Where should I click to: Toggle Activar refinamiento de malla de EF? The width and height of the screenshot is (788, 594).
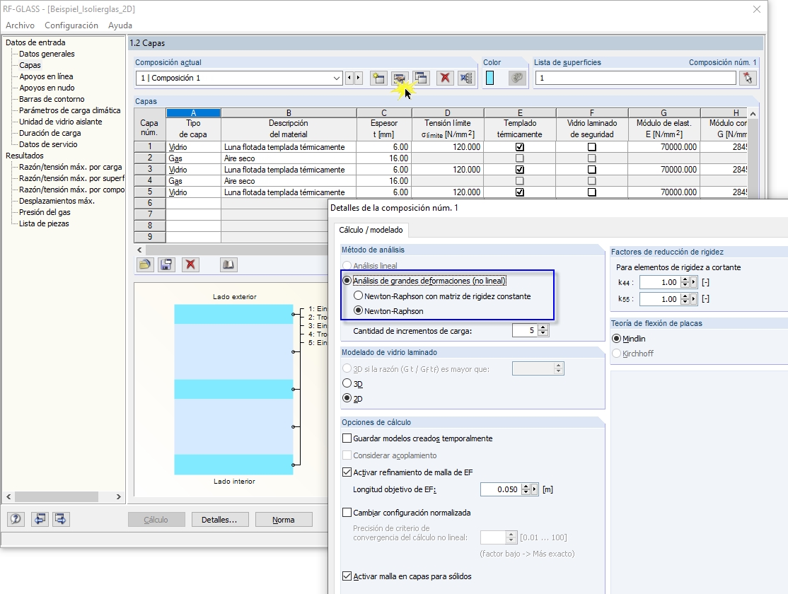pyautogui.click(x=347, y=472)
